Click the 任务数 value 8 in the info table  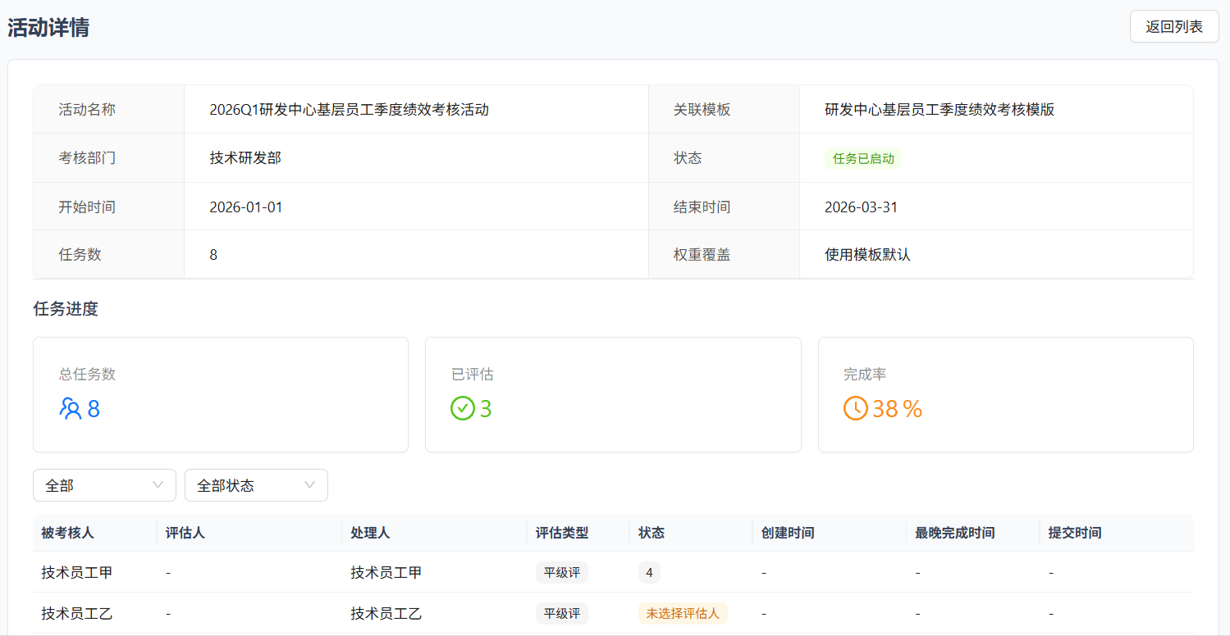[213, 254]
